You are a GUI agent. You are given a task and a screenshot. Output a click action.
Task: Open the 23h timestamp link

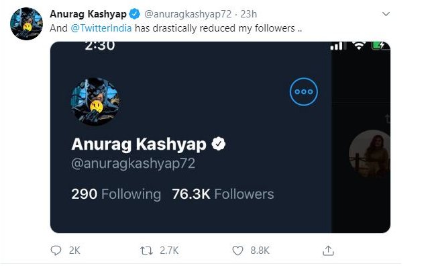point(249,14)
